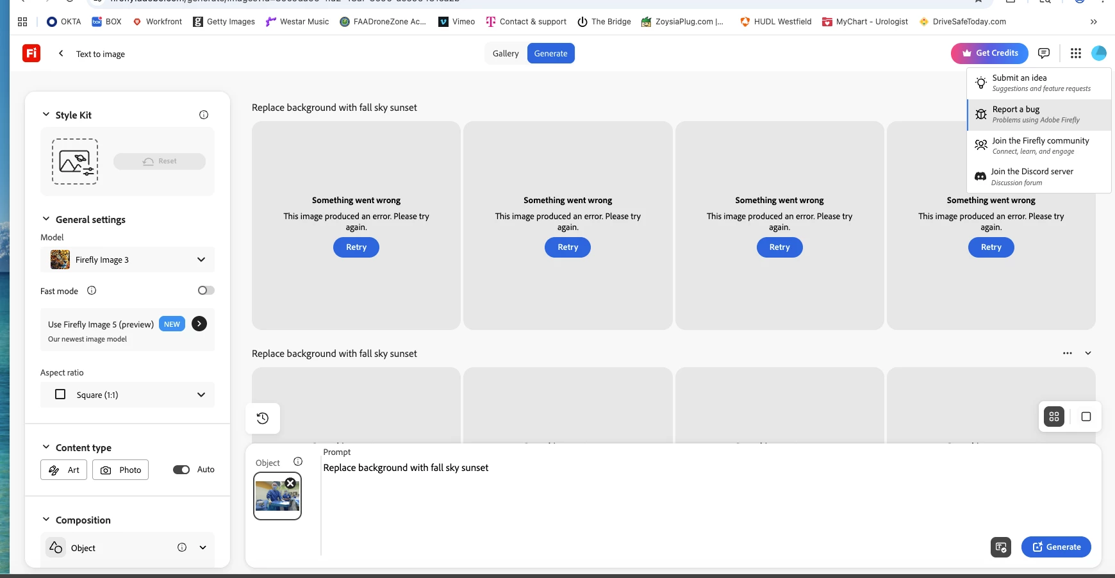Open the Firefly Image 3 model dropdown
This screenshot has width=1115, height=578.
tap(128, 260)
